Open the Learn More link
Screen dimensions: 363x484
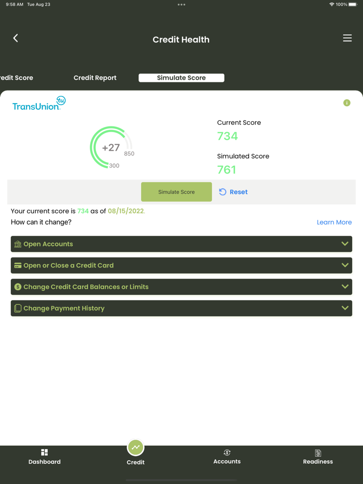tap(334, 222)
